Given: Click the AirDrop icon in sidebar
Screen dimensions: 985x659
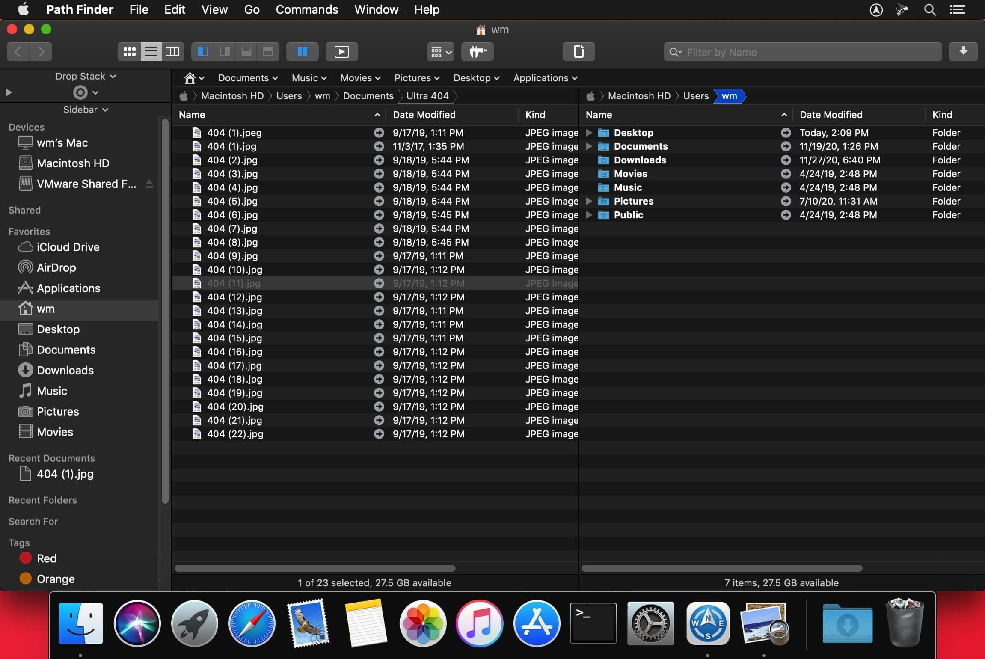Looking at the screenshot, I should tap(25, 268).
